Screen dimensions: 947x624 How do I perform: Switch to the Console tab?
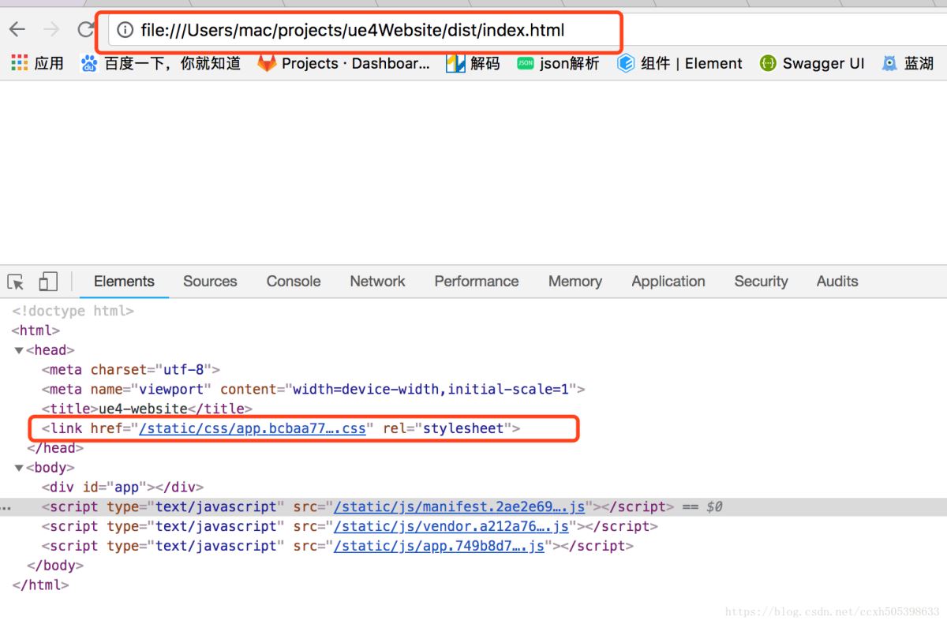(x=294, y=282)
